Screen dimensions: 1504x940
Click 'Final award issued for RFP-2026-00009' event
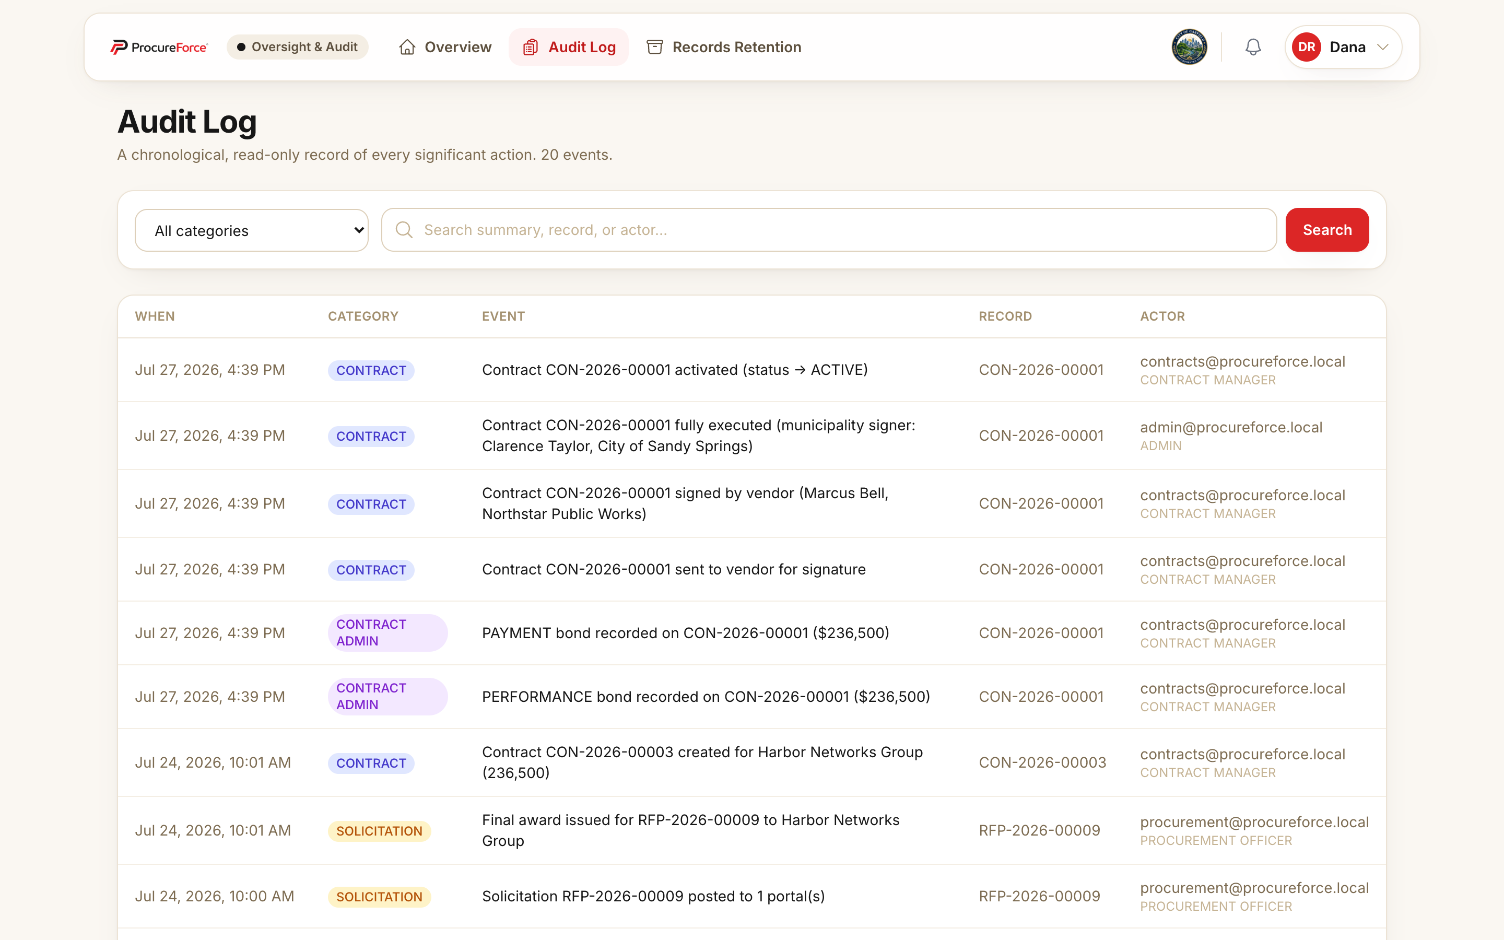pos(690,830)
